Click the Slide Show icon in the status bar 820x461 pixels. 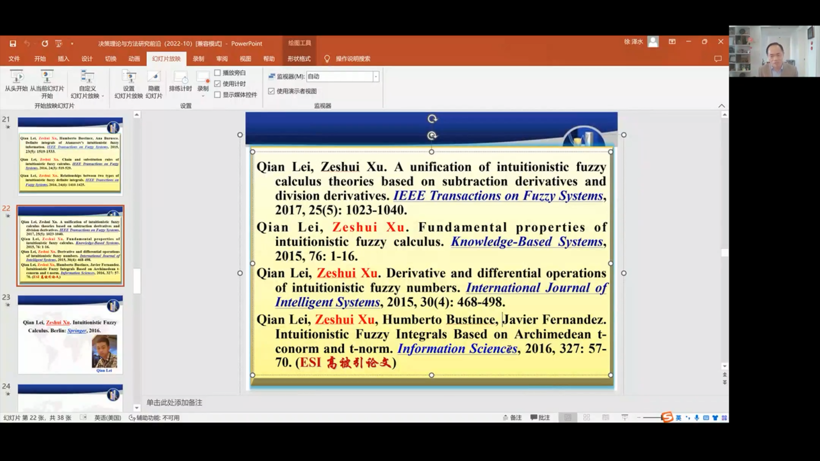(624, 417)
